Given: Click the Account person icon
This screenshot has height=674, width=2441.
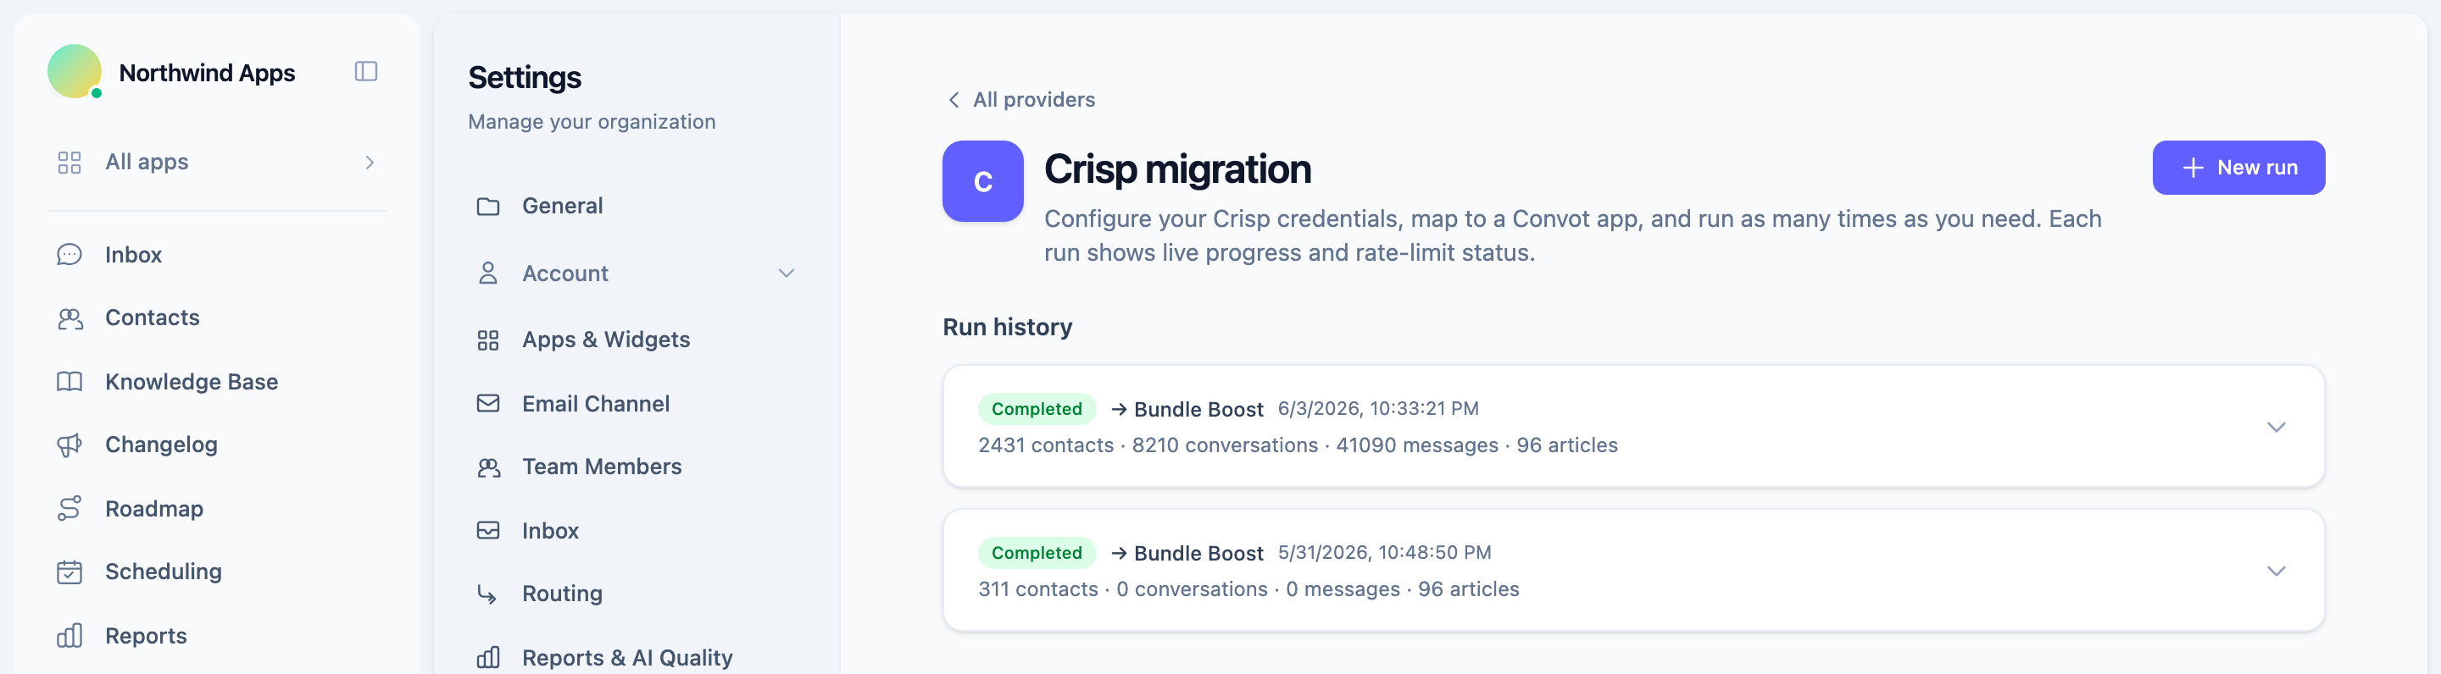Looking at the screenshot, I should tap(488, 273).
